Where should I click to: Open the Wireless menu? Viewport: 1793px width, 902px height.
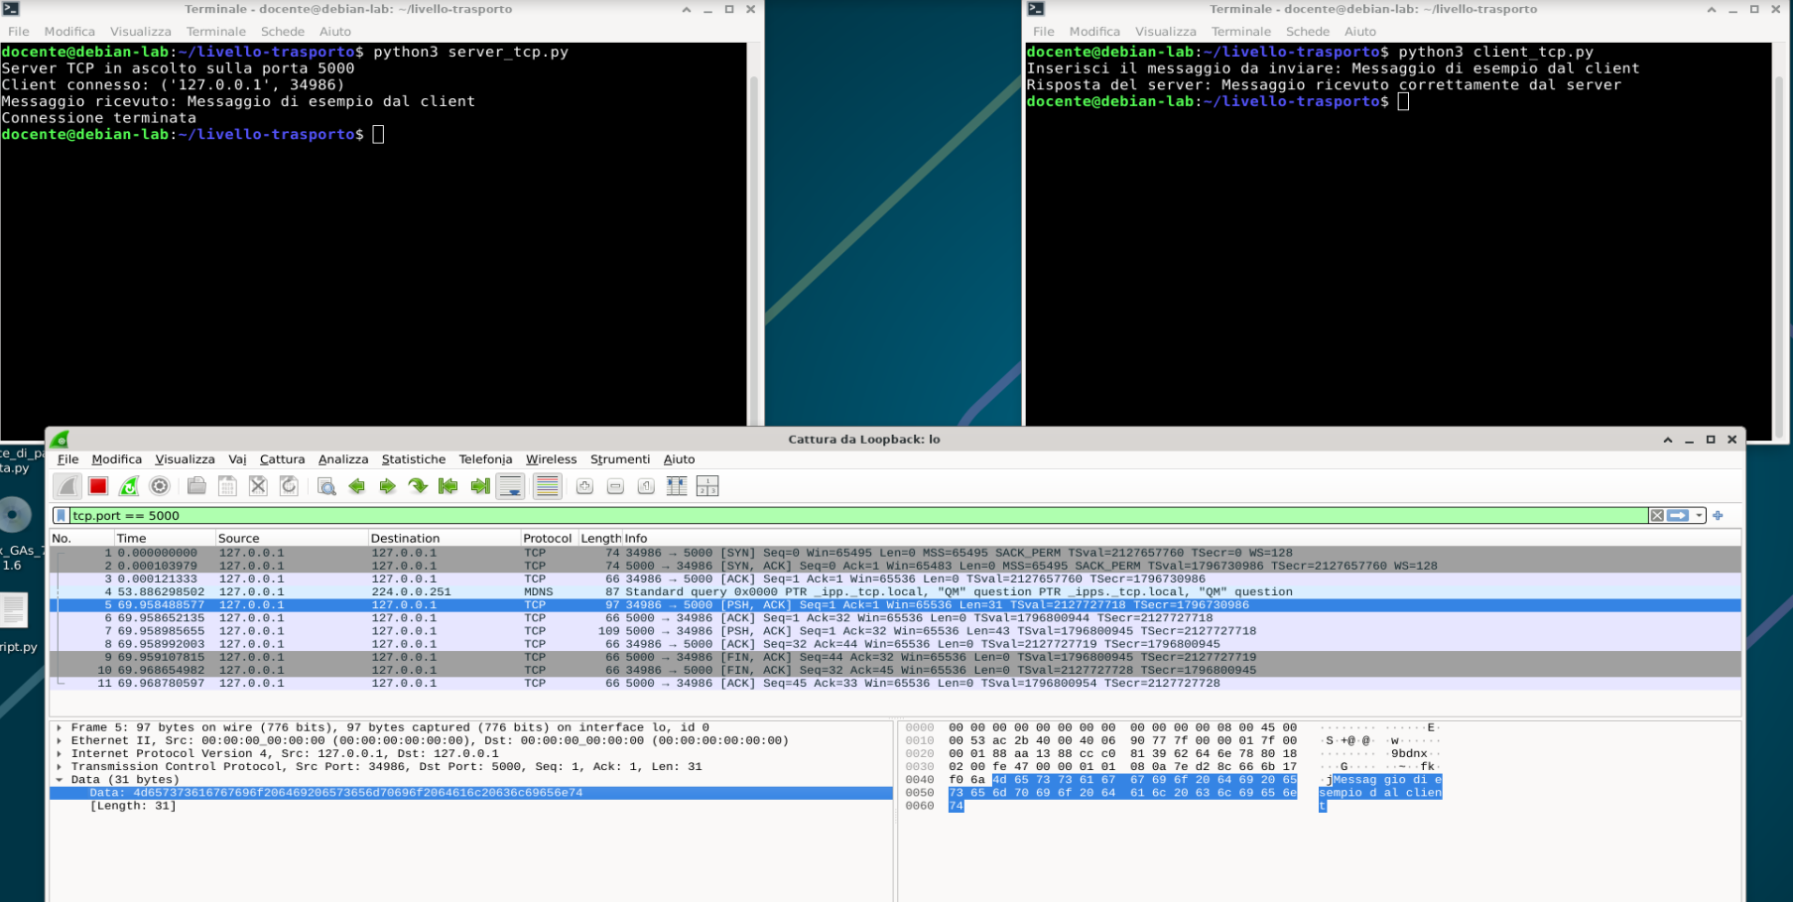pyautogui.click(x=551, y=459)
